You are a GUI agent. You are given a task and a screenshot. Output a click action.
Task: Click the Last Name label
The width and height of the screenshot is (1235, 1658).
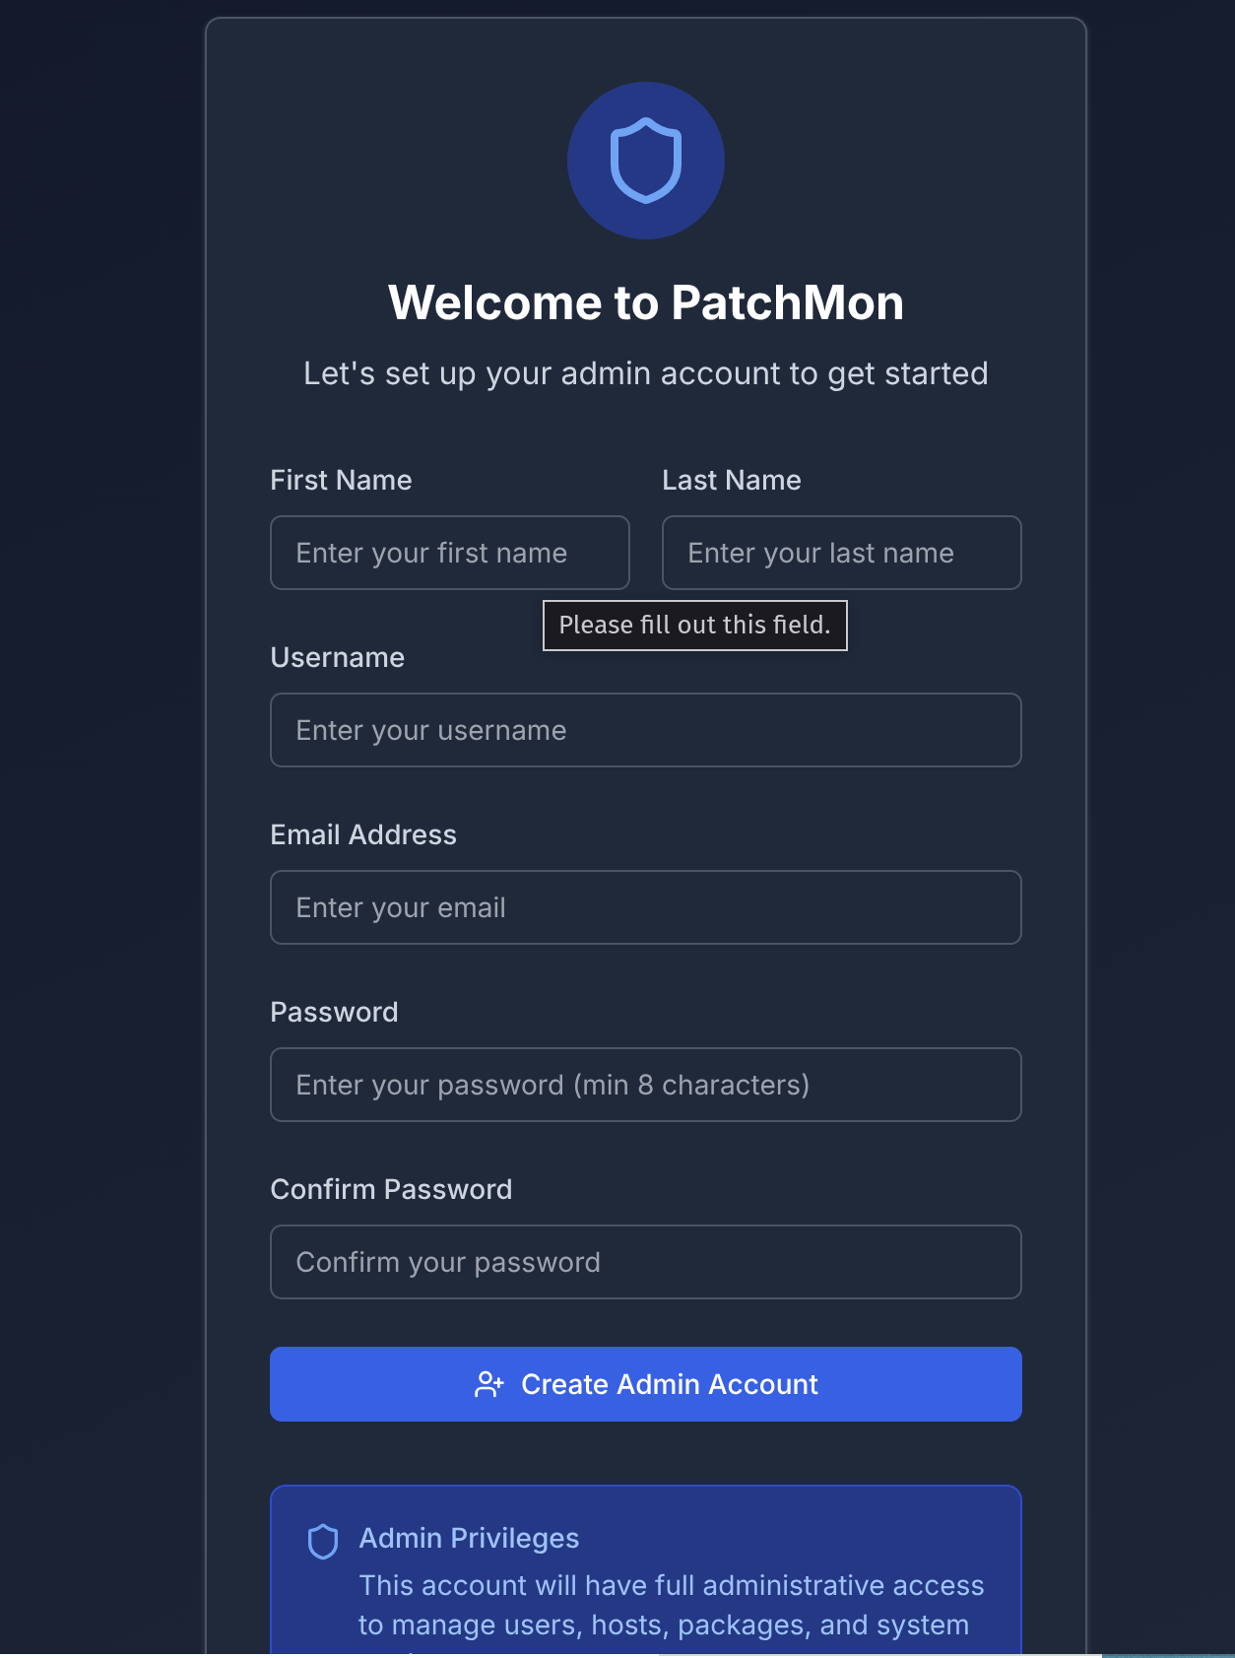pos(731,480)
